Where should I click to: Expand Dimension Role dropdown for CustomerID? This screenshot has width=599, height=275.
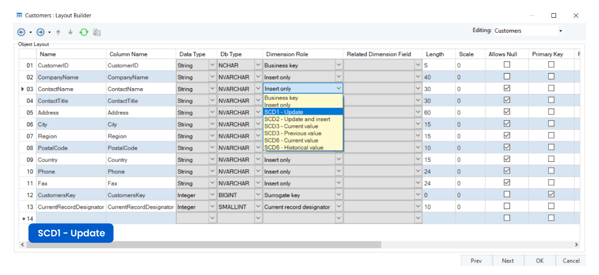339,65
